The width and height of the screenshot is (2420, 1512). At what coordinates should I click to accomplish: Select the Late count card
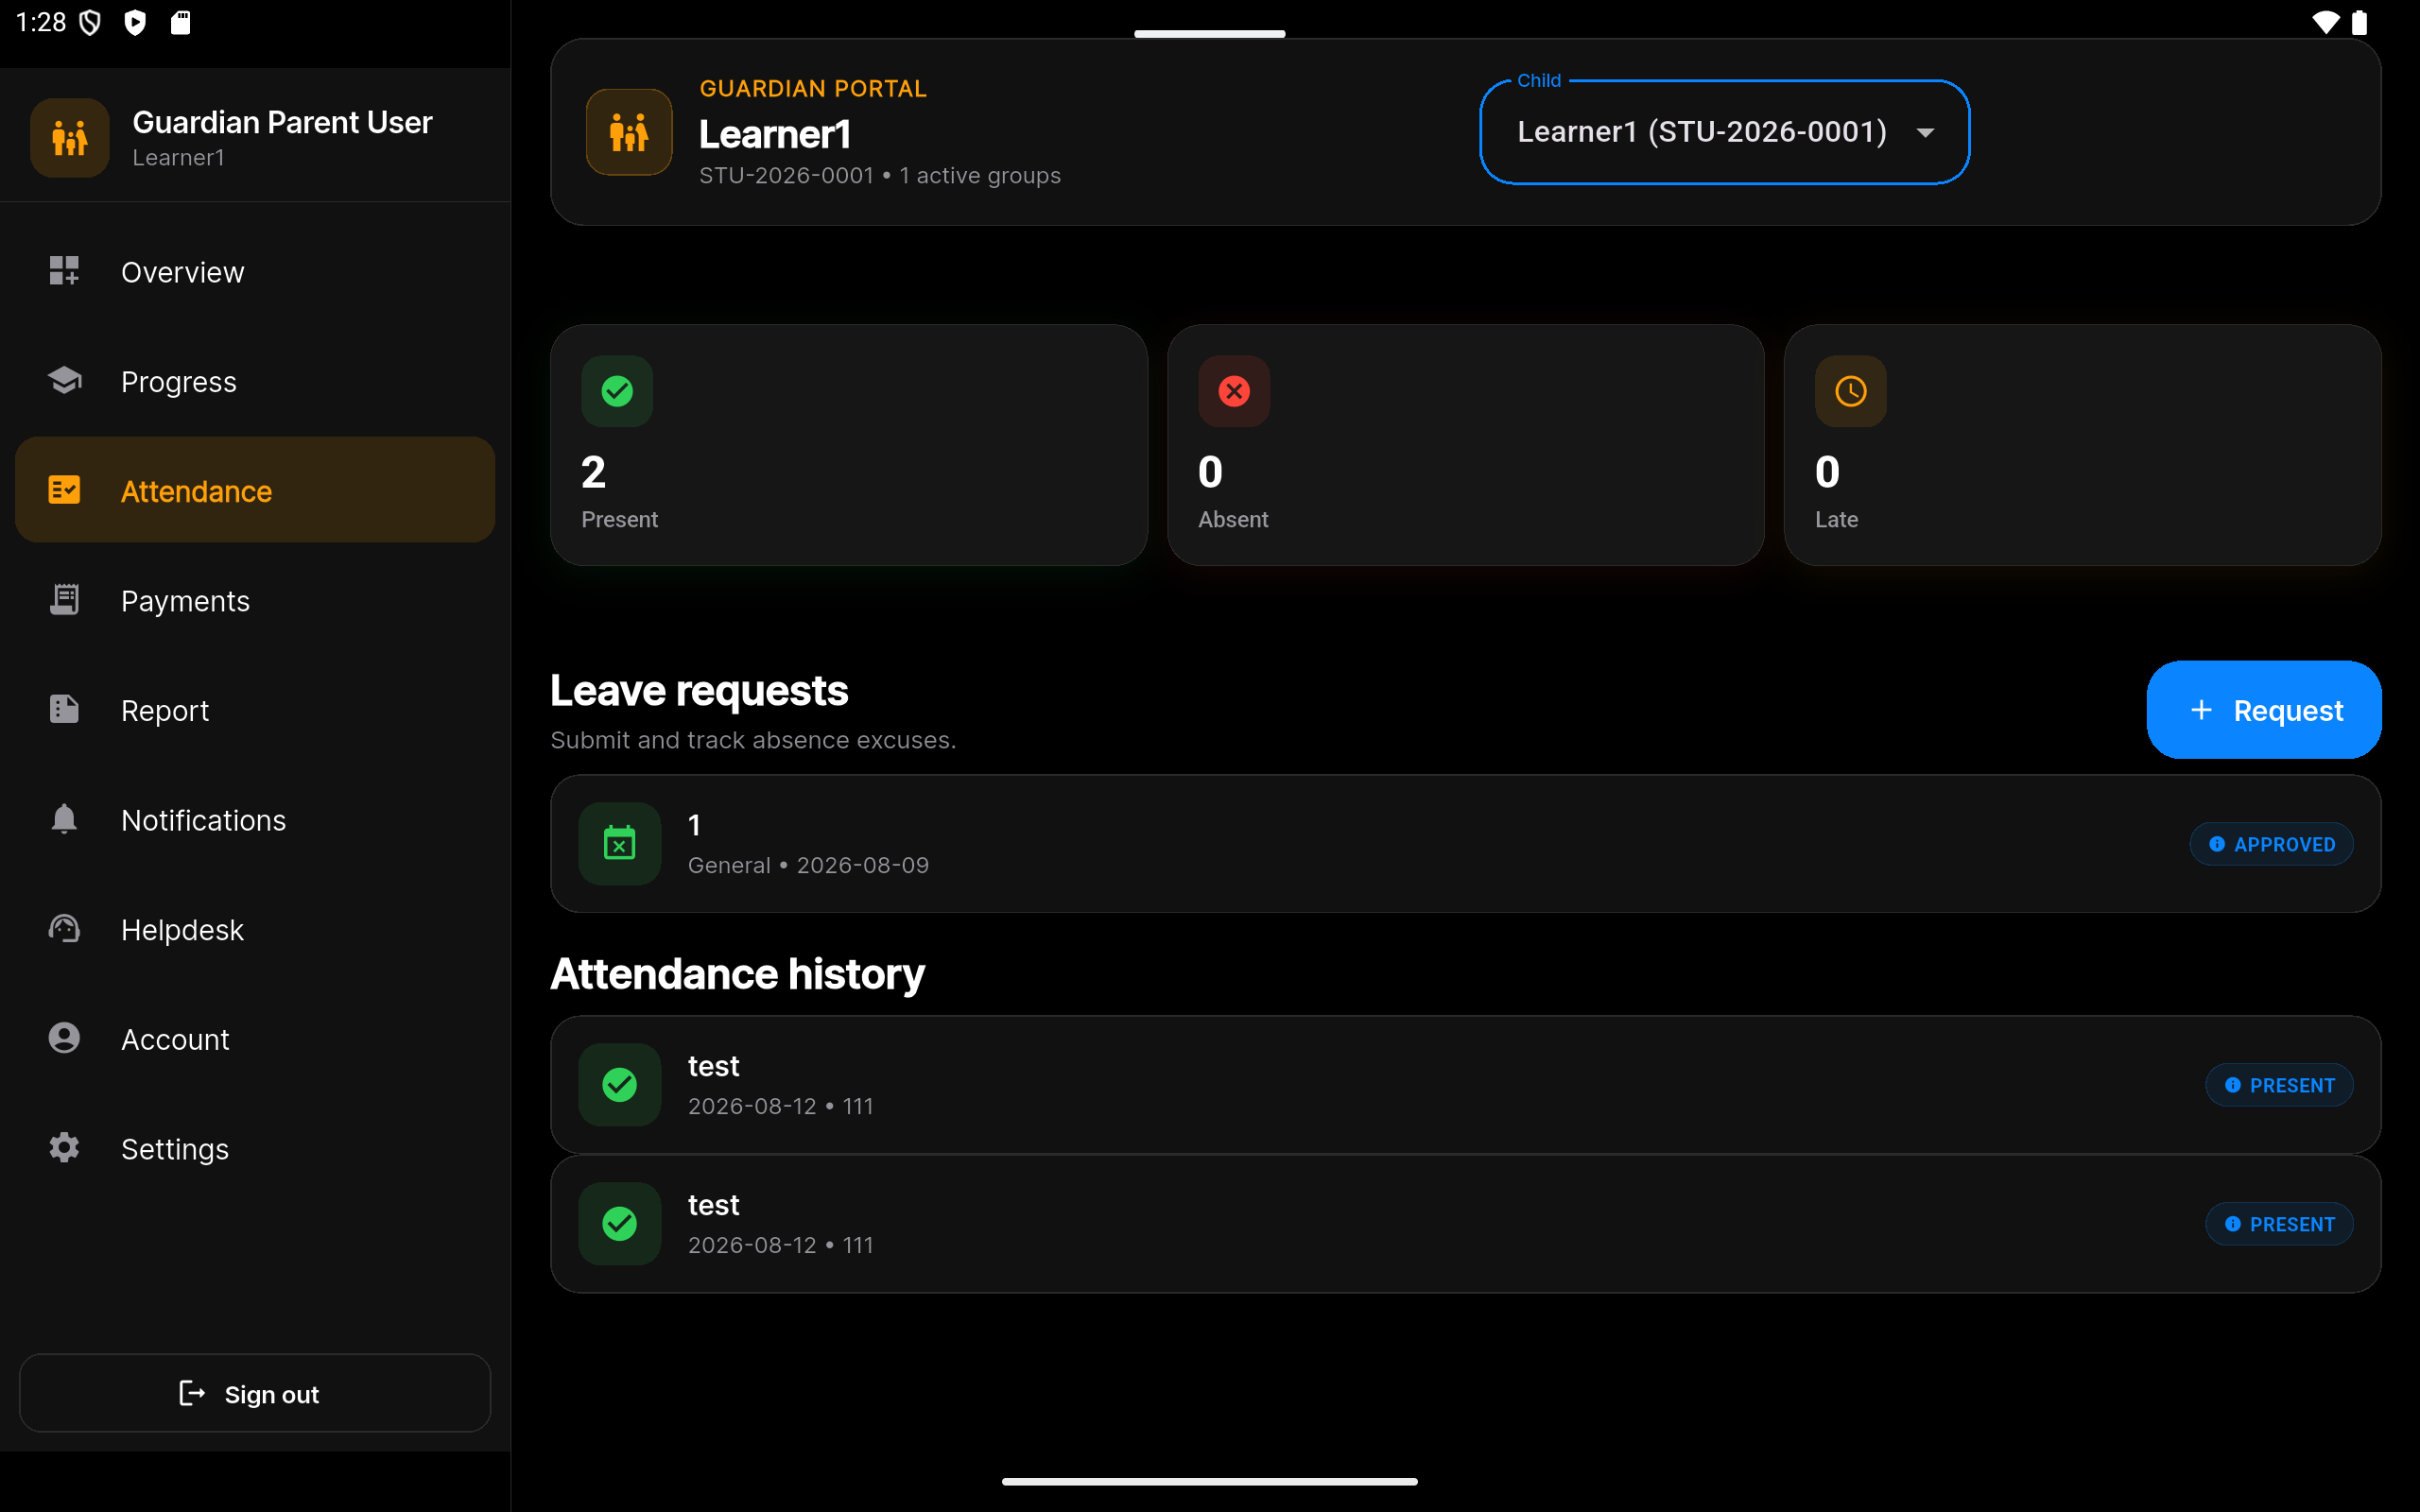(2082, 445)
